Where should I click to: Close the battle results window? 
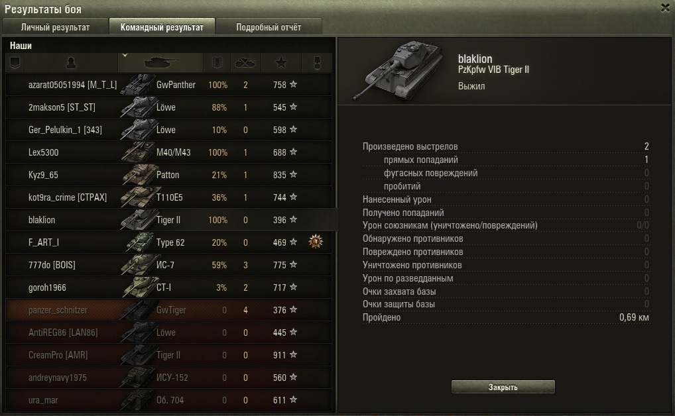point(665,8)
